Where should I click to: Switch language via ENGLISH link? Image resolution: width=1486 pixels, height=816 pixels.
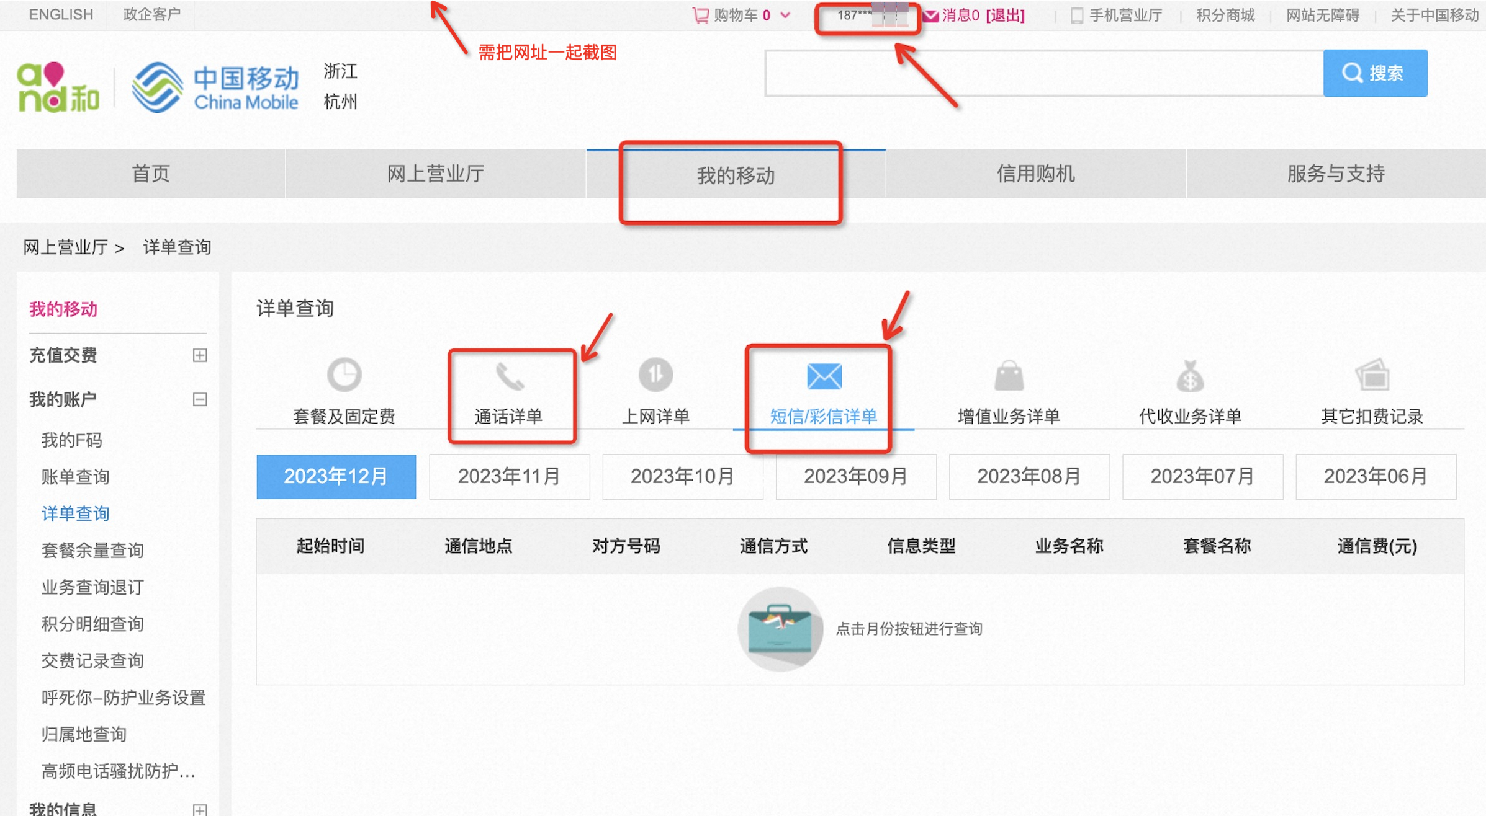click(61, 14)
